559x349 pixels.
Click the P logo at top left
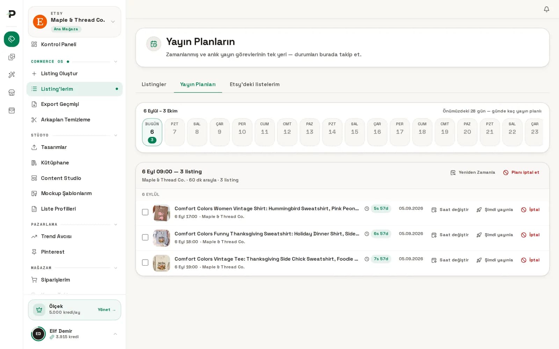click(x=12, y=14)
